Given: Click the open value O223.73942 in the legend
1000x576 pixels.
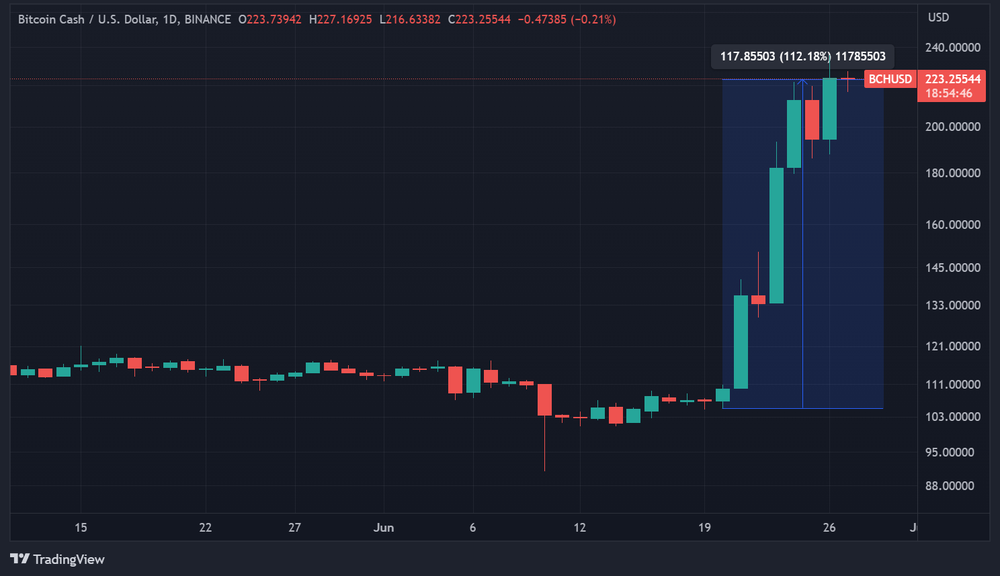Looking at the screenshot, I should pos(269,19).
